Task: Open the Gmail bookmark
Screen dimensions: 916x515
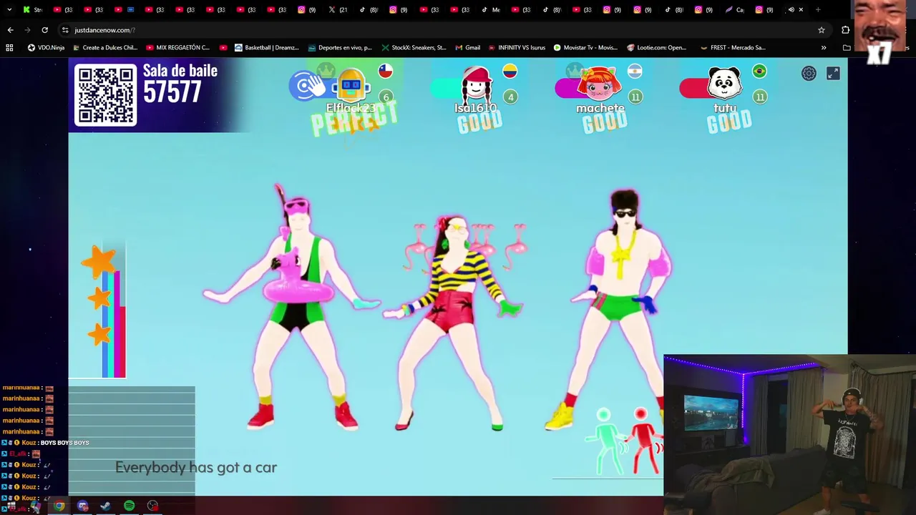Action: click(467, 48)
